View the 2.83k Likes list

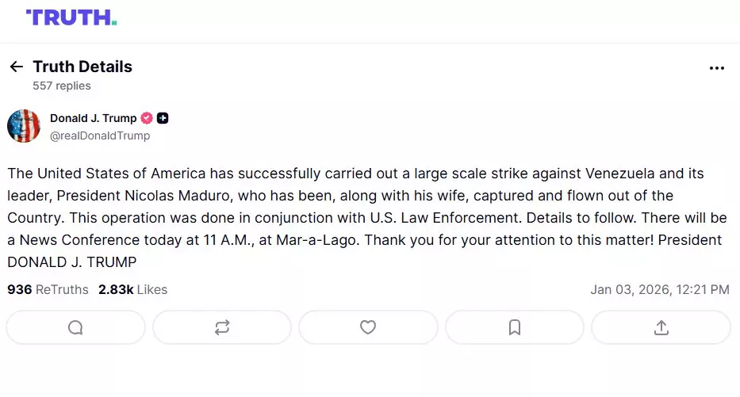[132, 290]
